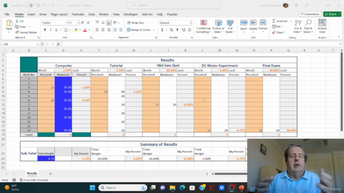Image resolution: width=344 pixels, height=193 pixels.
Task: Open Microsoft Edge from the taskbar
Action: tap(182, 188)
